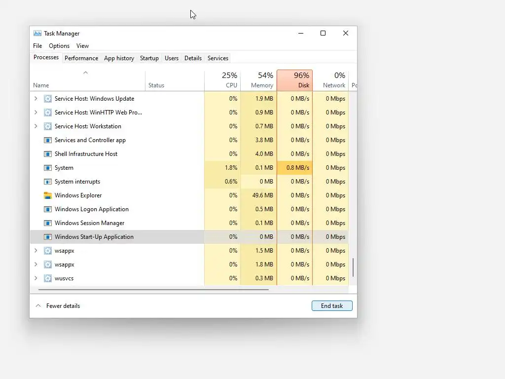Click the Windows Explorer folder icon
The width and height of the screenshot is (505, 379).
[x=48, y=195]
